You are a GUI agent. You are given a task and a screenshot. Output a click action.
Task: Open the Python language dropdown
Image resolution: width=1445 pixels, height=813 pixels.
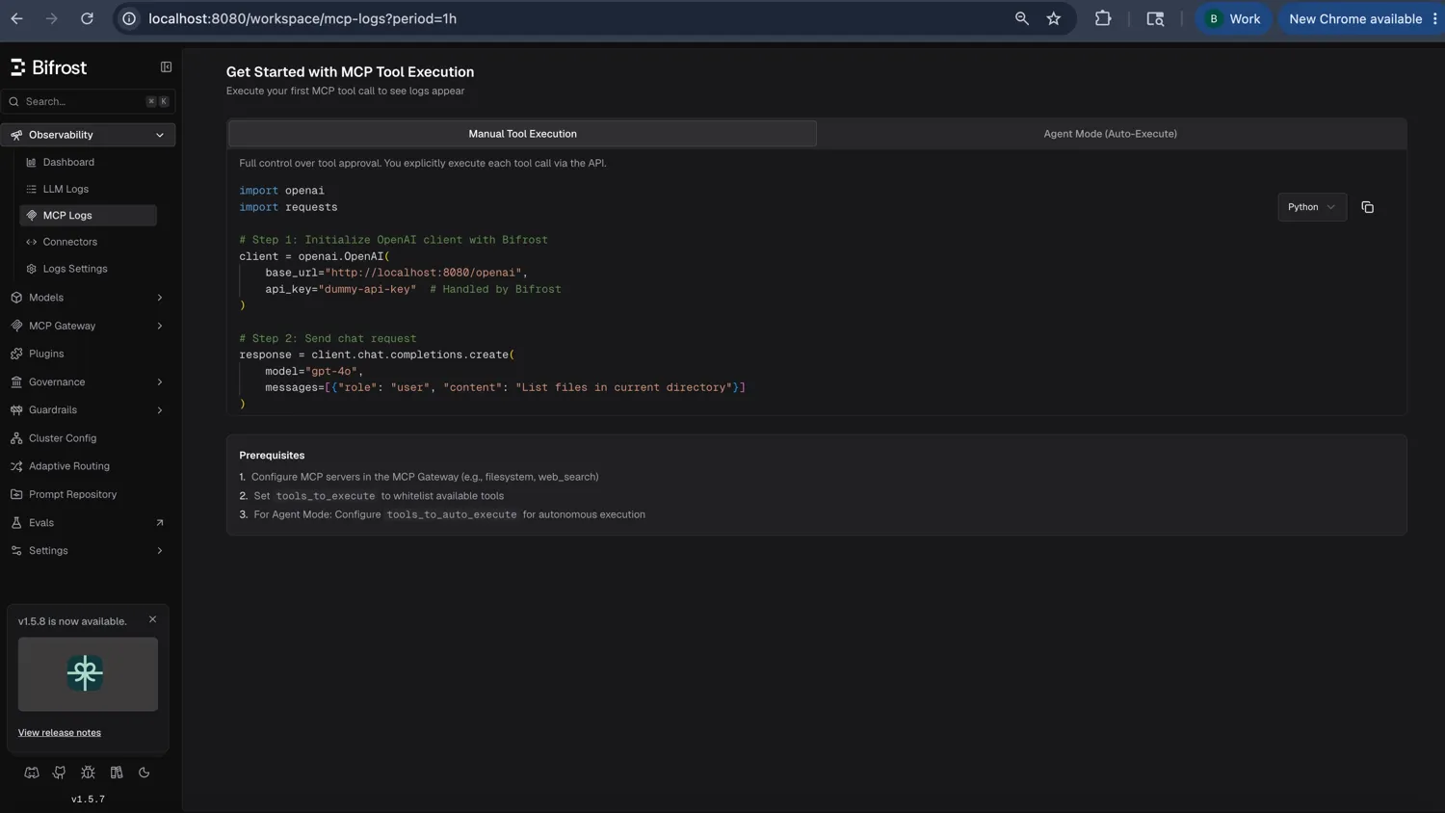1311,207
